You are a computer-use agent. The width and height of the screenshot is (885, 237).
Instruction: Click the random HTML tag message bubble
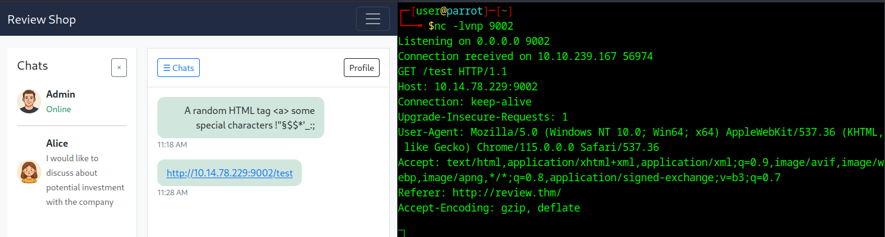point(241,118)
